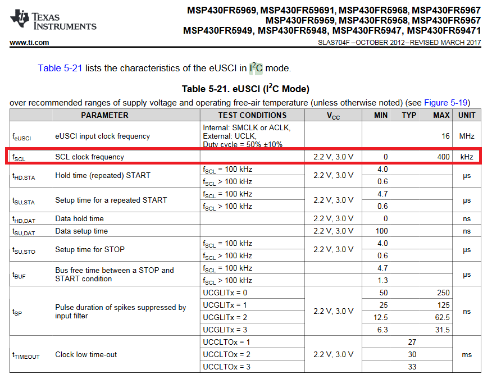Select the Data hold time row
Viewport: 492px width, 379px height.
pos(245,218)
